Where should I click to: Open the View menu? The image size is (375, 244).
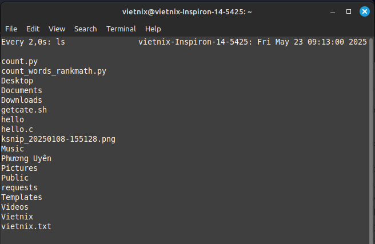pos(57,29)
